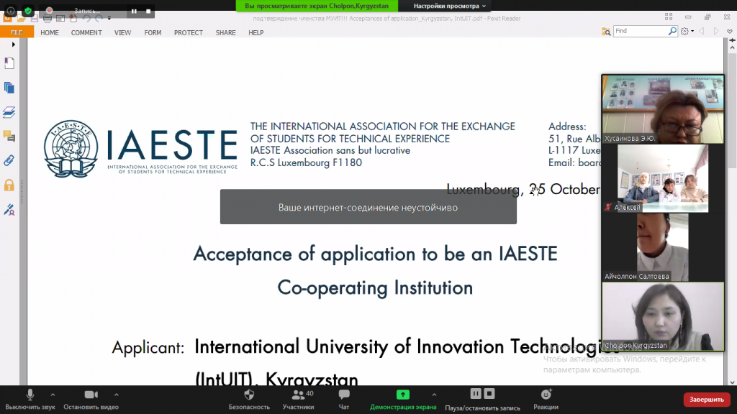Go to previous search result arrow

click(x=702, y=31)
